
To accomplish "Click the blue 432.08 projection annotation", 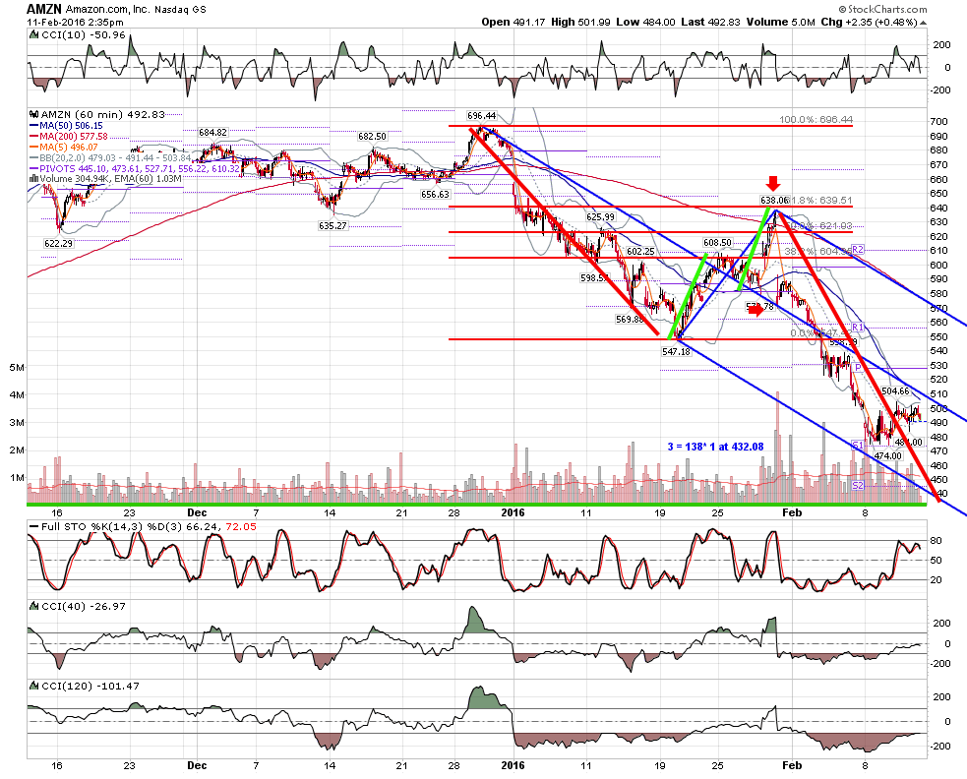I will click(x=715, y=447).
